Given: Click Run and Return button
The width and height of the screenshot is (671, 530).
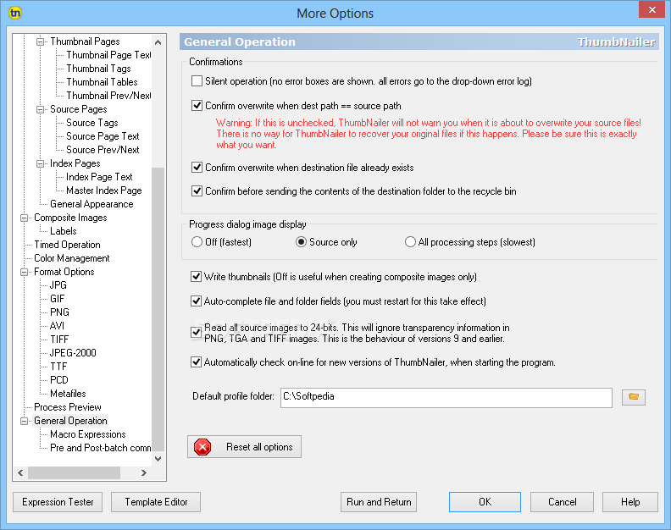Looking at the screenshot, I should (379, 502).
